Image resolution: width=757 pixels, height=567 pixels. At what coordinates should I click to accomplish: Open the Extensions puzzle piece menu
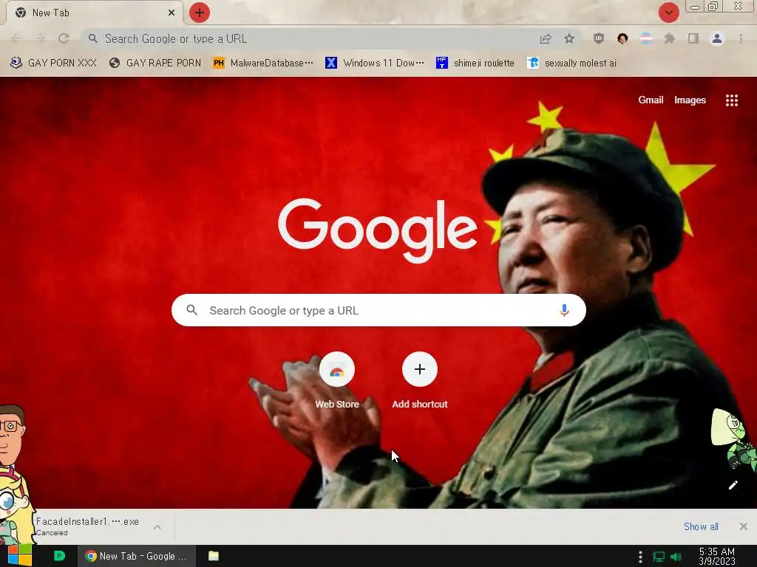(x=670, y=38)
